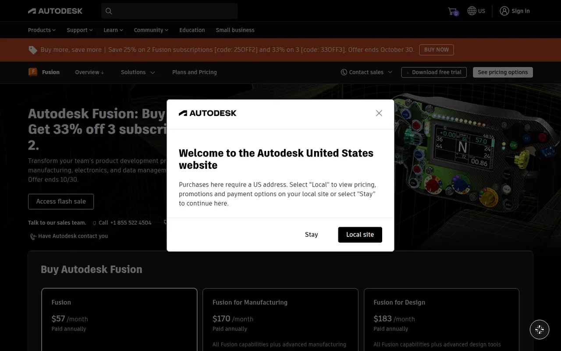Viewport: 561px width, 351px height.
Task: Expand the Community menu
Action: [151, 30]
